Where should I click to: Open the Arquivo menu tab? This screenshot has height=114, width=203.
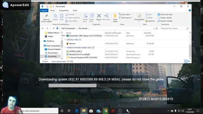pos(44,10)
